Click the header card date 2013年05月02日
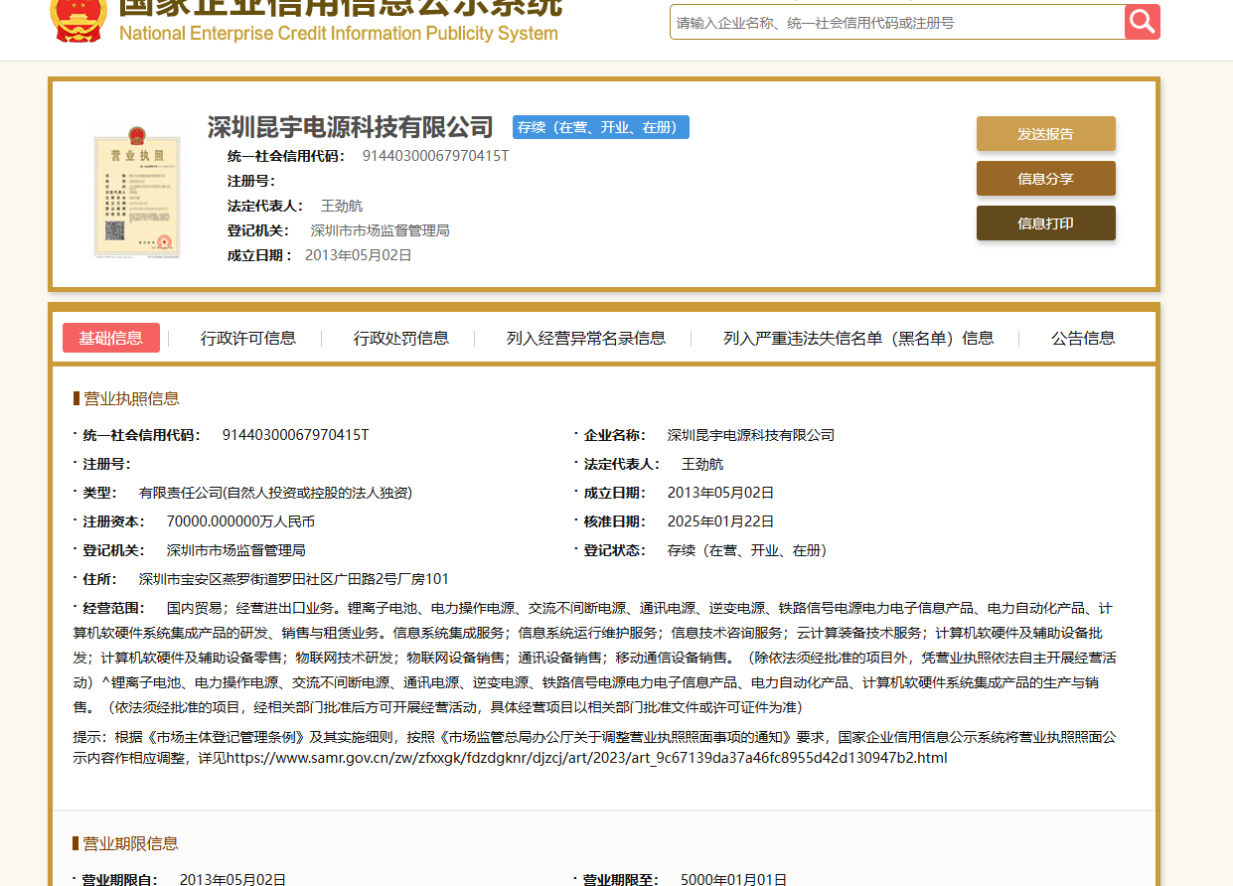This screenshot has height=886, width=1233. [x=359, y=255]
